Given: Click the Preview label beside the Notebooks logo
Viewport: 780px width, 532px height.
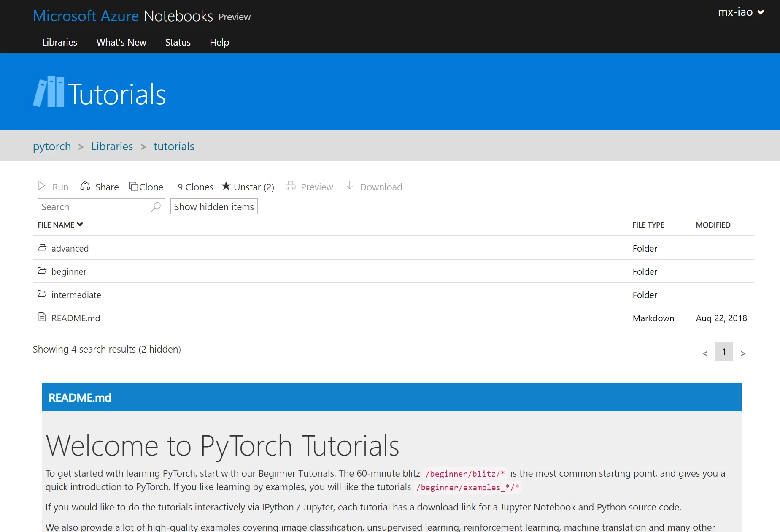Looking at the screenshot, I should coord(235,17).
